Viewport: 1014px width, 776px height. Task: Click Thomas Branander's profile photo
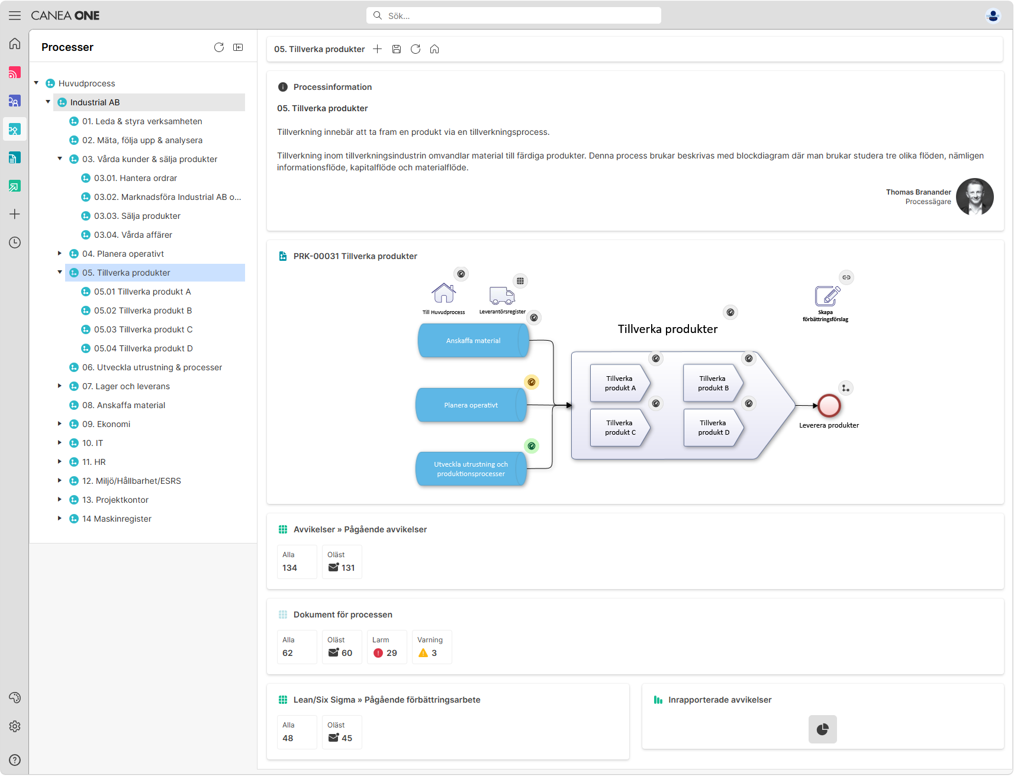click(x=974, y=197)
